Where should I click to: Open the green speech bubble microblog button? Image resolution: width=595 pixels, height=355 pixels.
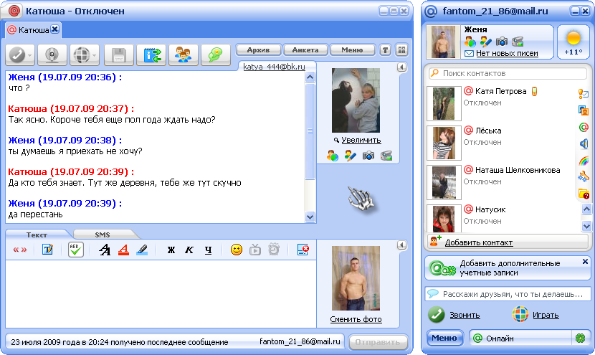coord(216,55)
